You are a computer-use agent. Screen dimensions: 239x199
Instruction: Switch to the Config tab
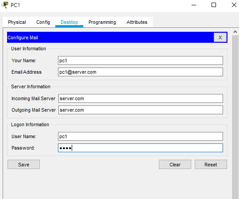pos(43,22)
